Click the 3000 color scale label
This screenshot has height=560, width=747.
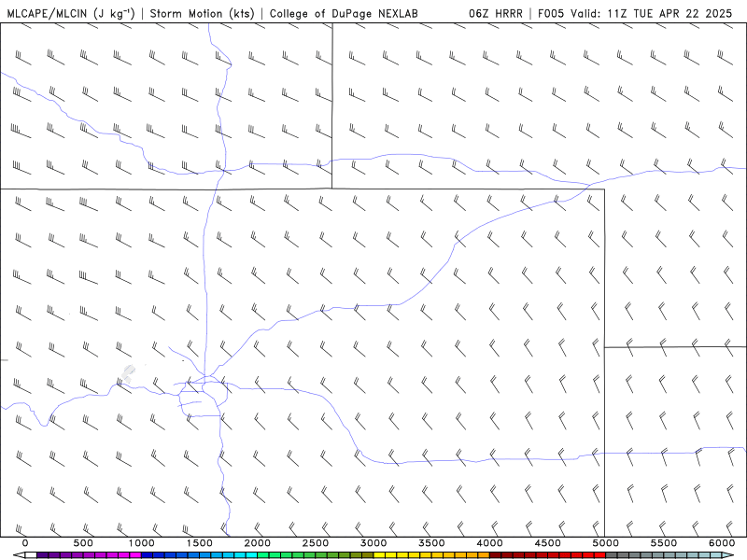coord(373,543)
